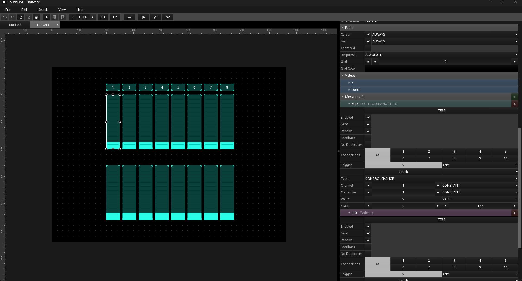This screenshot has width=522, height=281.
Task: Uncheck the fader Cursor checkbox
Action: [x=368, y=35]
